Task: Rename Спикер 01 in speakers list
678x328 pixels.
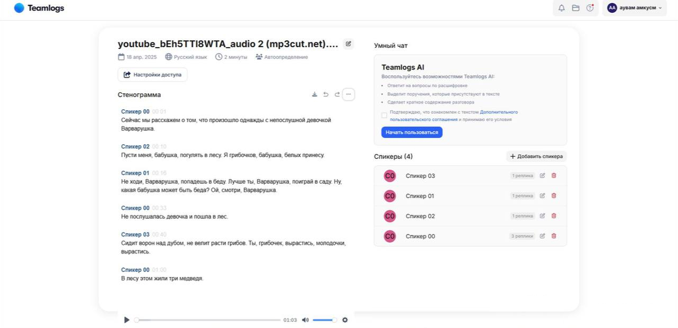Action: tap(542, 196)
